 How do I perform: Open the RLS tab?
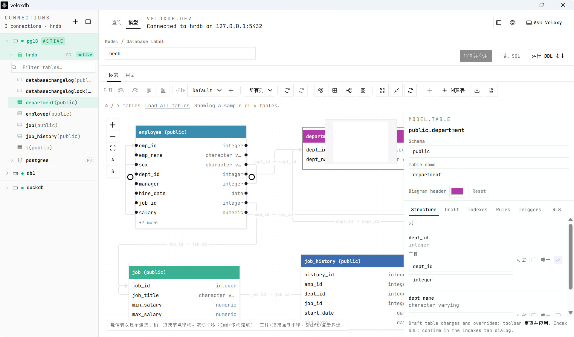pos(557,210)
